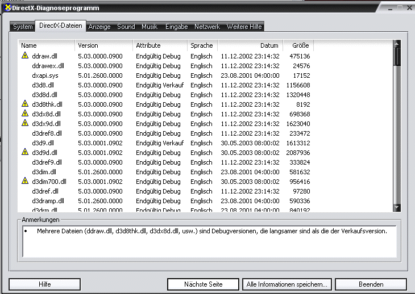Image resolution: width=415 pixels, height=294 pixels.
Task: Click the size value 1623040
Action: coord(298,124)
